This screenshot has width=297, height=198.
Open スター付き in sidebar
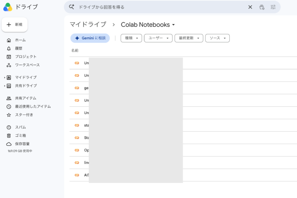click(x=24, y=115)
